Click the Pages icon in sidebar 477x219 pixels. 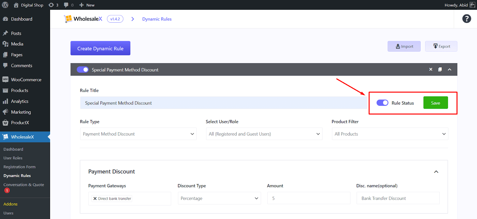(x=5, y=55)
